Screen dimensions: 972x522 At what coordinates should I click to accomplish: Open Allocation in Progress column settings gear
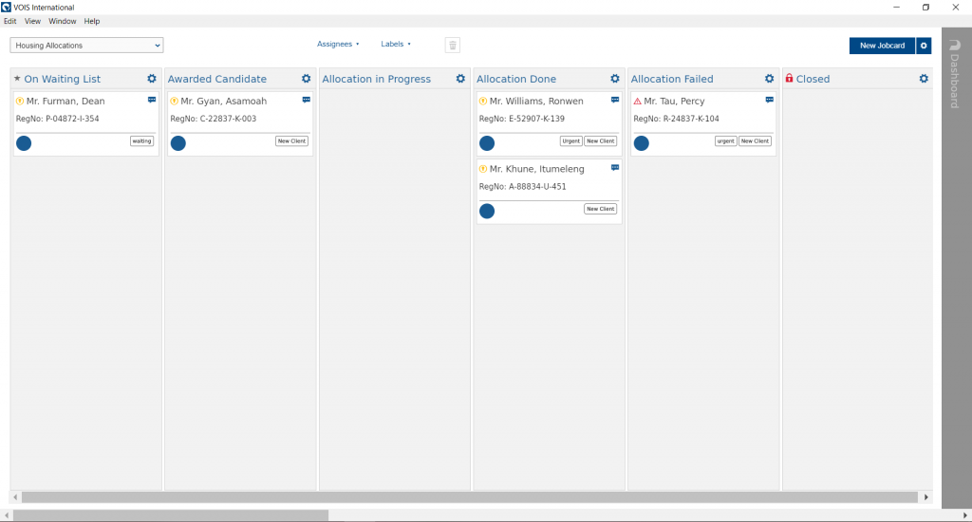tap(460, 79)
